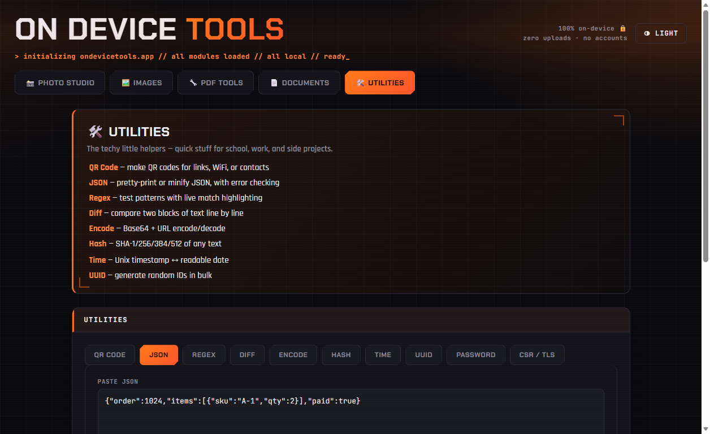Click the 'Hash' description line label
The height and width of the screenshot is (434, 710).
click(x=97, y=244)
